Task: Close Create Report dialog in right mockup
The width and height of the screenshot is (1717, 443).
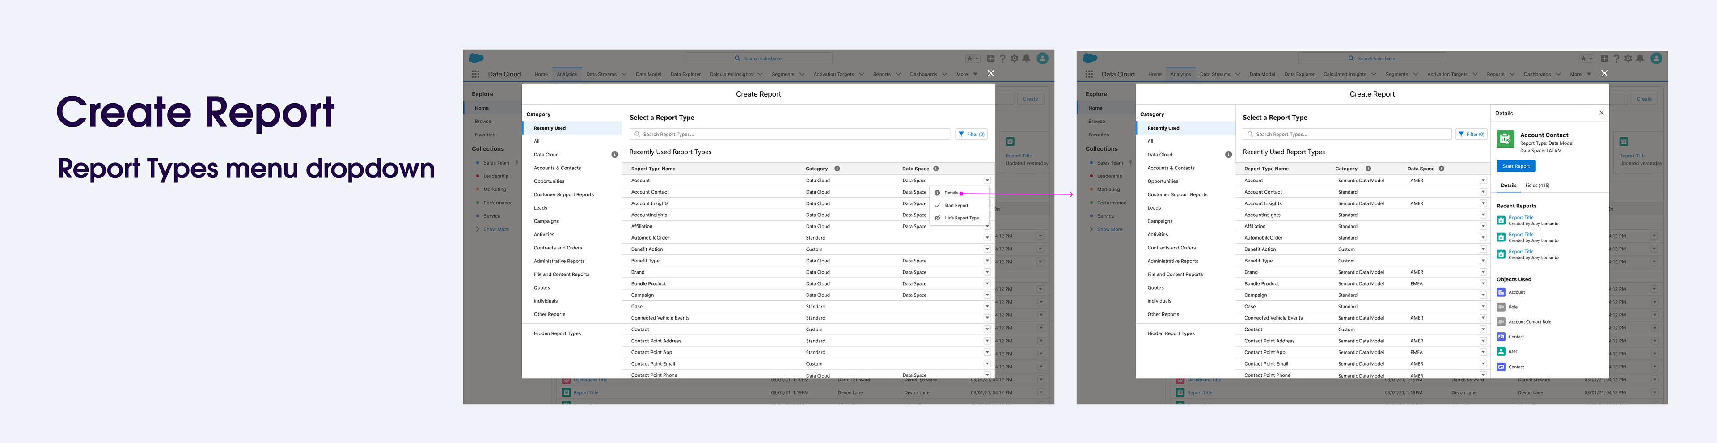Action: (x=1604, y=73)
